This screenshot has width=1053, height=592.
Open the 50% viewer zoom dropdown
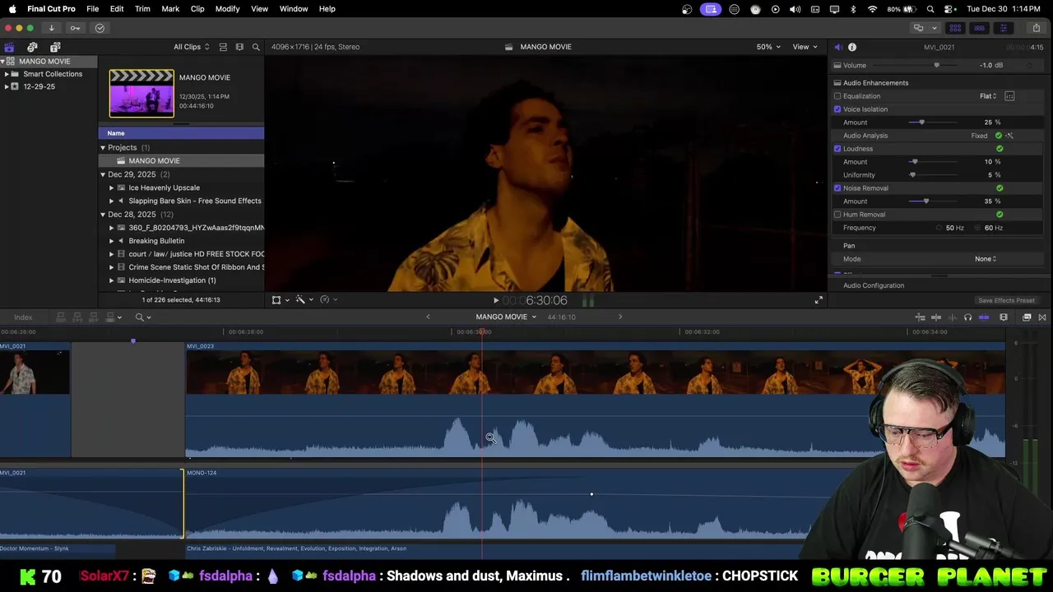click(768, 47)
